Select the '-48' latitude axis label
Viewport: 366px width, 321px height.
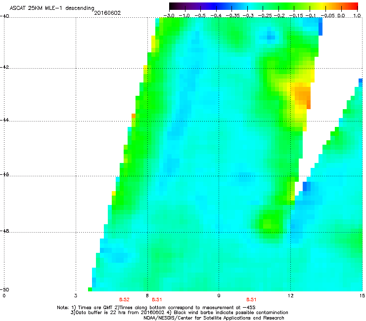click(x=4, y=231)
